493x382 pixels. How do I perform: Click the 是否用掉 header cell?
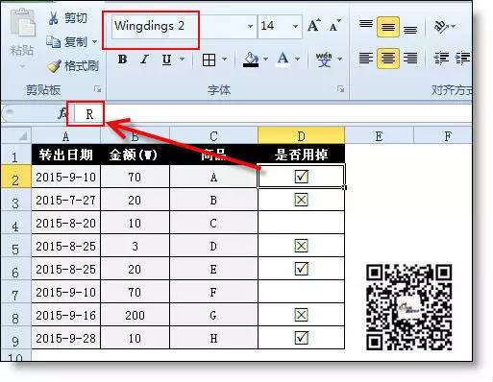(x=302, y=155)
